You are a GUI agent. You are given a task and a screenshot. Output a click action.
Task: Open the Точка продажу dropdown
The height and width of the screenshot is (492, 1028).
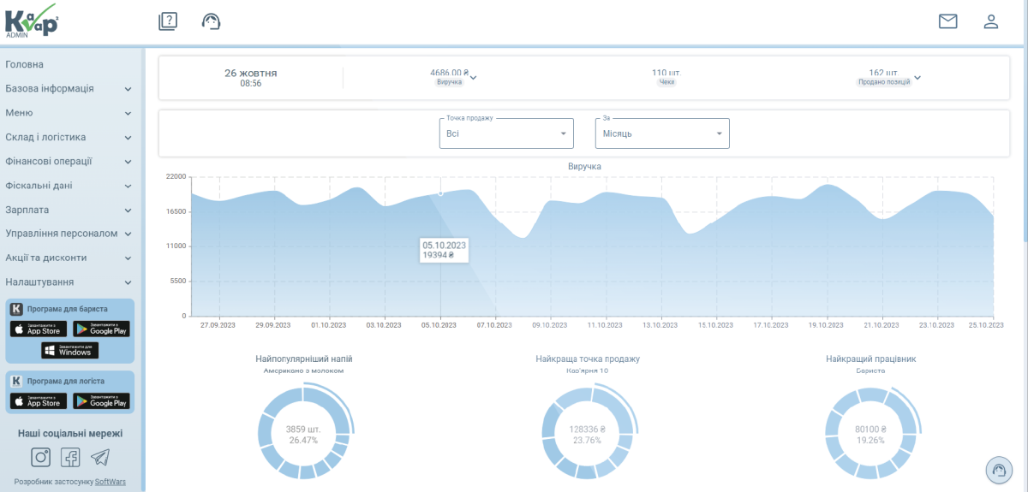pyautogui.click(x=505, y=133)
